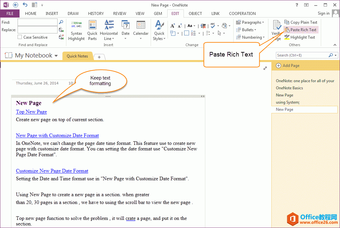Open the 'using System;' page in page list
Viewport: 340px width, 228px height.
click(x=288, y=102)
